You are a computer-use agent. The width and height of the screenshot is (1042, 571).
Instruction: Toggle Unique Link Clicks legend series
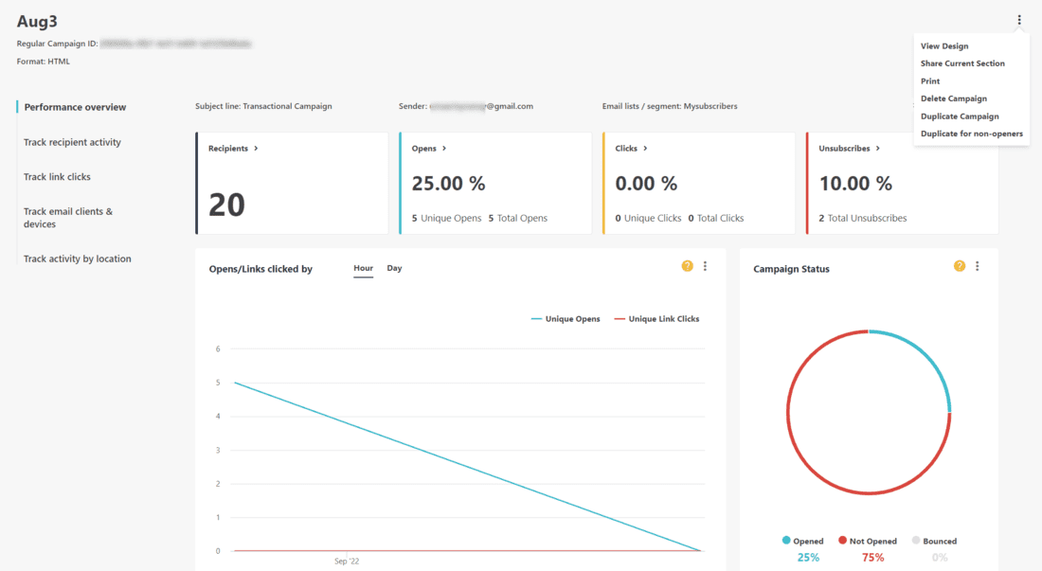pyautogui.click(x=656, y=319)
